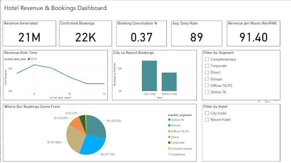This screenshot has width=291, height=163.
Task: Click the Avg. Daily Rate 89 card
Action: [196, 33]
